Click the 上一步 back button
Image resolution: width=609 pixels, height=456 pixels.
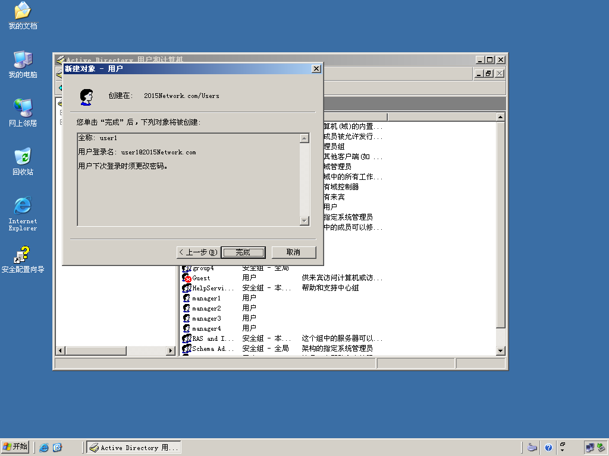[x=199, y=252]
